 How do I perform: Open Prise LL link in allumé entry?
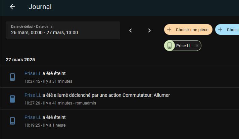33,95
